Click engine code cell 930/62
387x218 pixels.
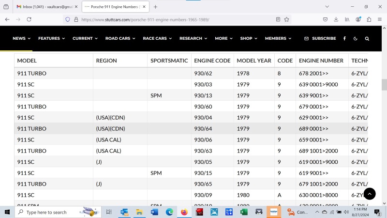click(x=203, y=74)
